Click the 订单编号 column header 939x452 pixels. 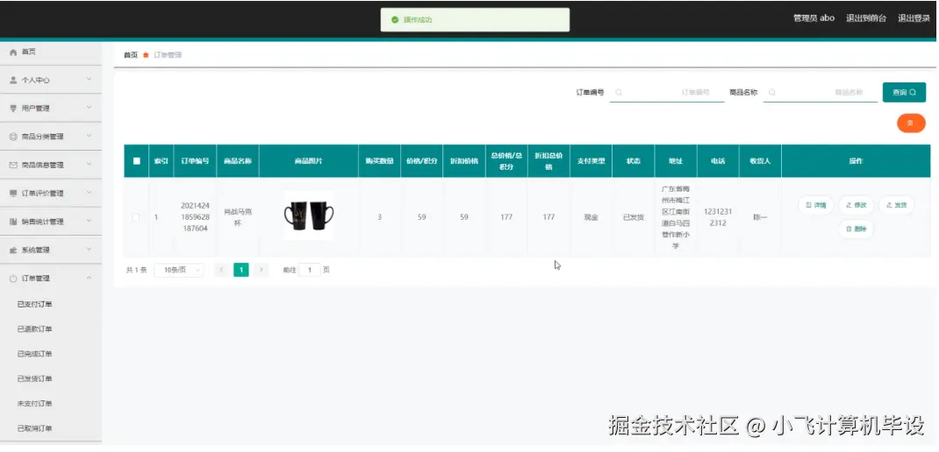pyautogui.click(x=195, y=161)
